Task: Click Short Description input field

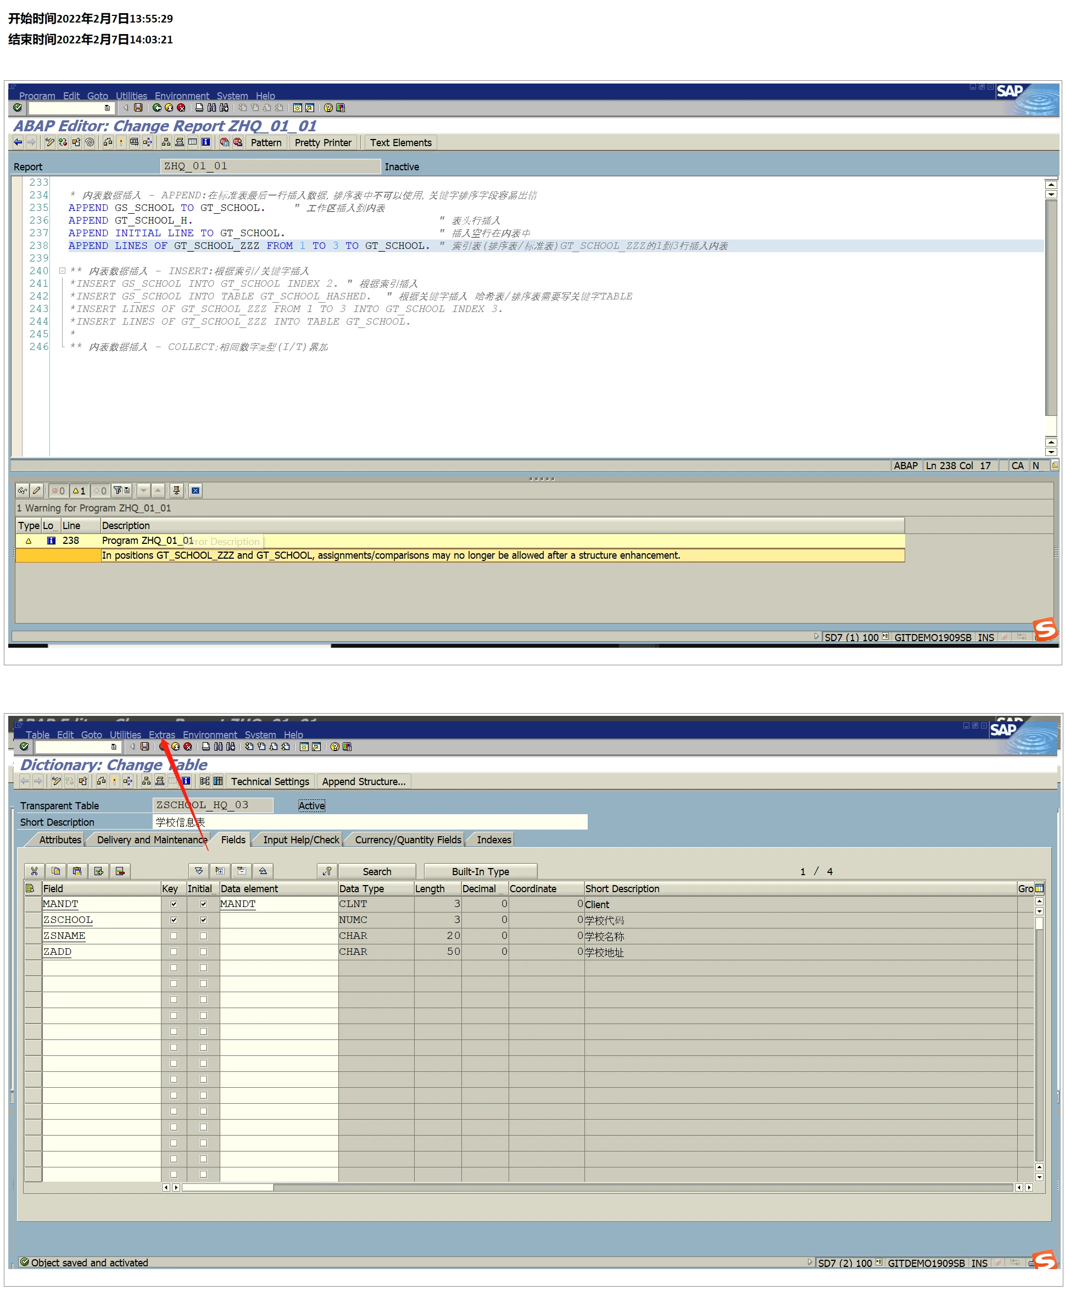Action: click(370, 823)
